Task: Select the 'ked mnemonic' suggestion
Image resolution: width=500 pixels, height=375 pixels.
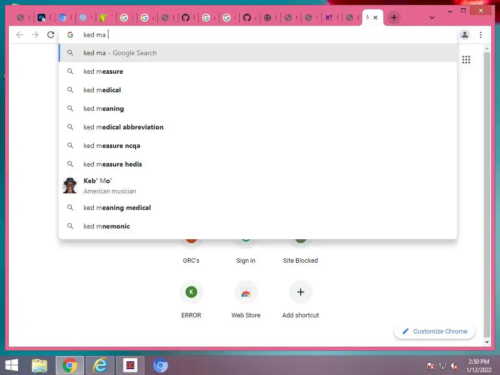Action: point(258,226)
